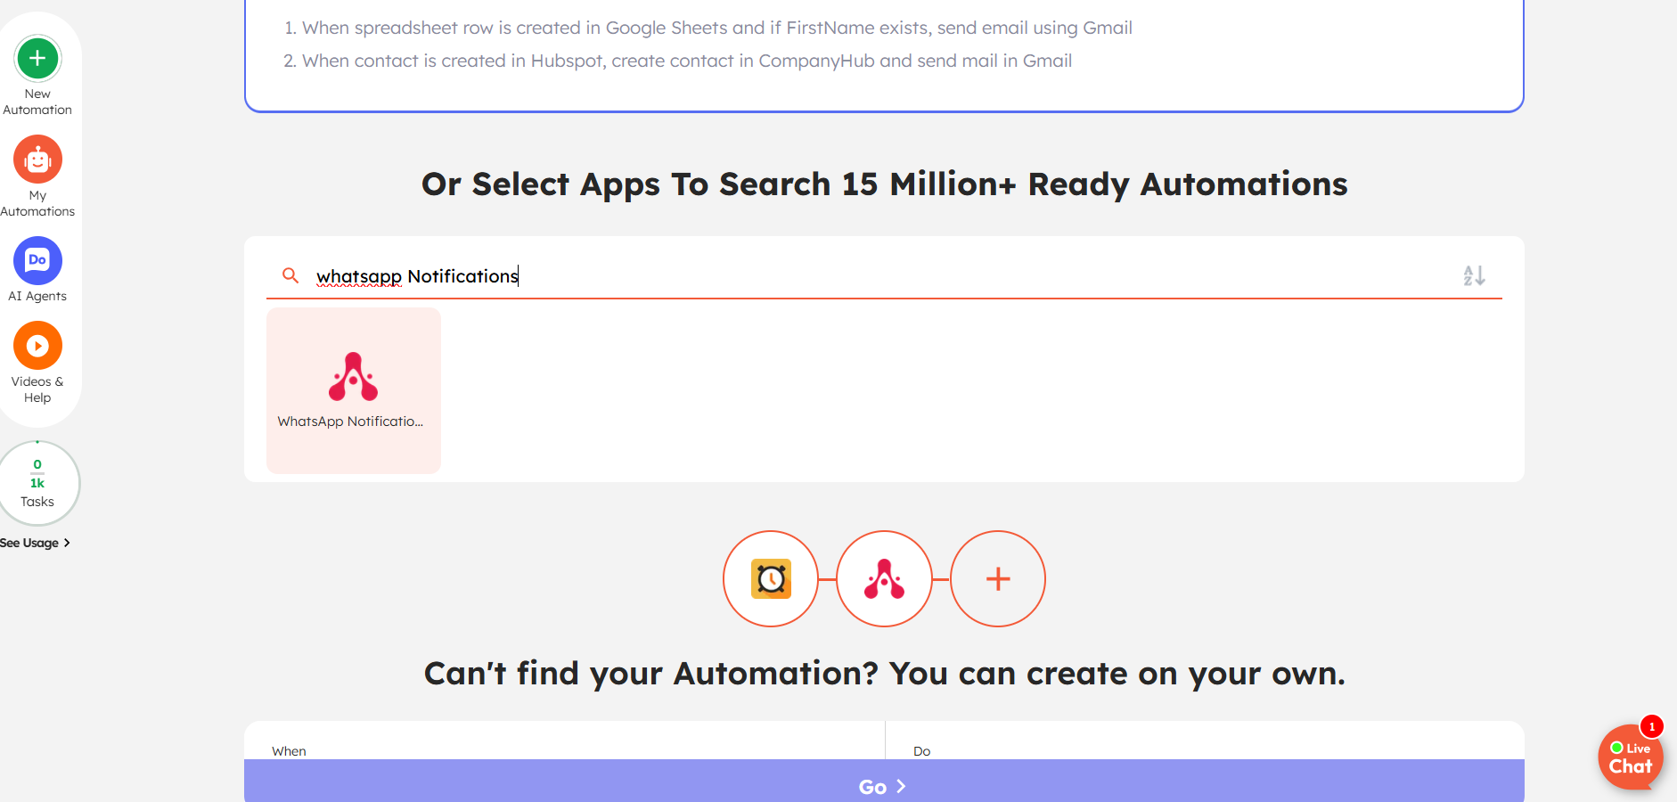Add another app with the plus circle
This screenshot has height=802, width=1677.
[x=998, y=579]
